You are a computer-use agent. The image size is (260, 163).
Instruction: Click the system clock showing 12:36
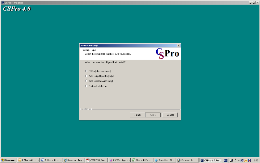click(x=255, y=160)
